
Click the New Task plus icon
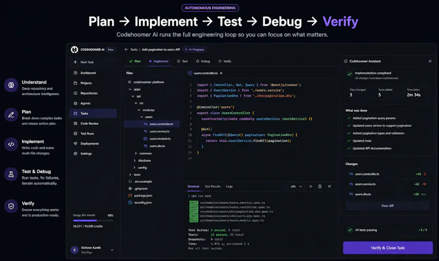(x=75, y=62)
